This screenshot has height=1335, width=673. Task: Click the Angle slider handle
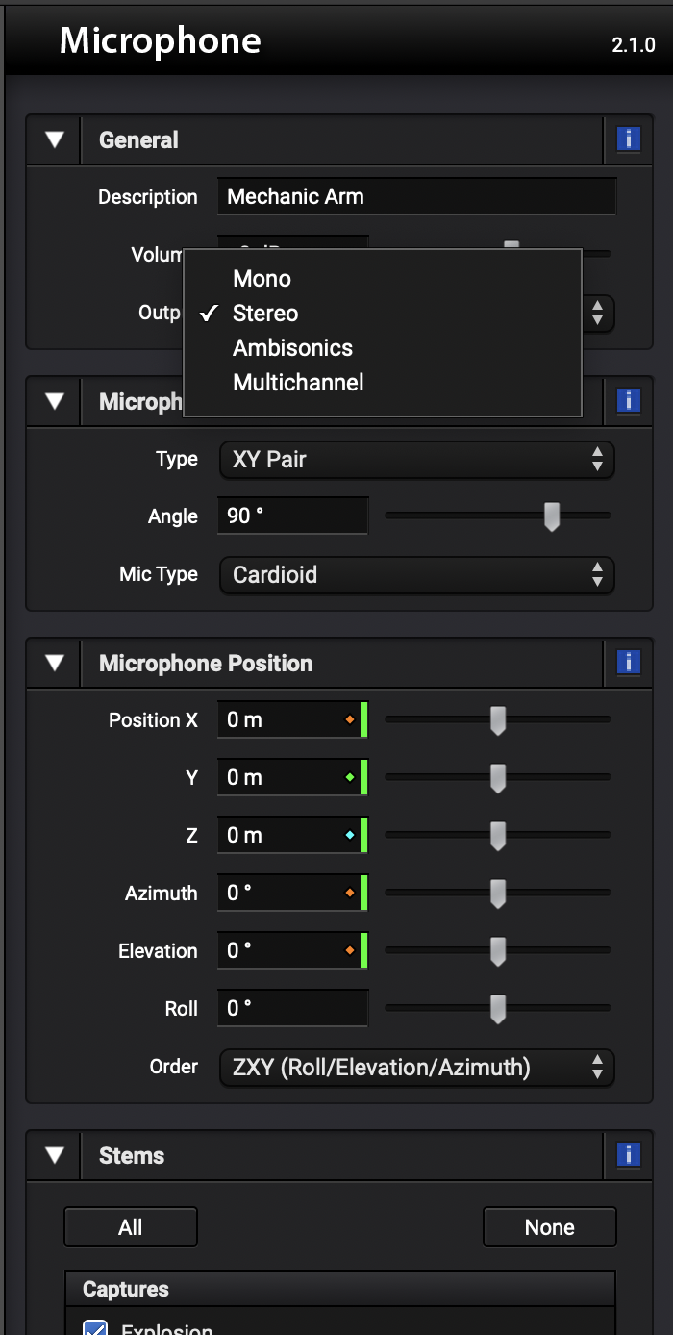click(x=553, y=516)
